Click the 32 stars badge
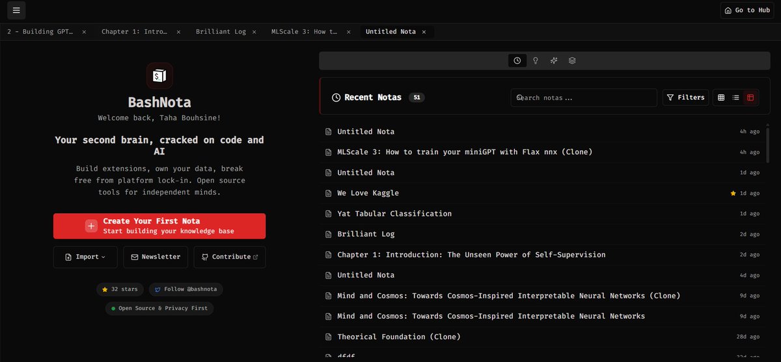 [x=120, y=289]
